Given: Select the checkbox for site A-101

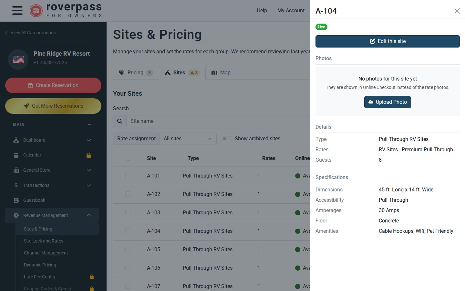Looking at the screenshot, I should pos(128,176).
